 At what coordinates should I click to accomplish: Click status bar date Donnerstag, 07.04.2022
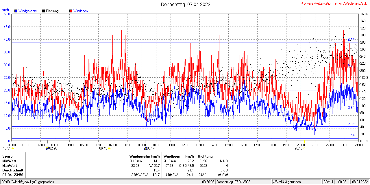pos(234,182)
